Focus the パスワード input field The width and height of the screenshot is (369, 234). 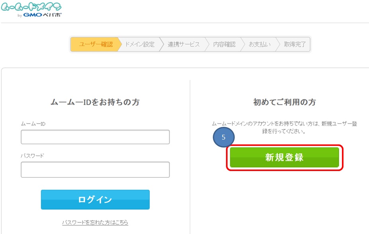pyautogui.click(x=95, y=169)
